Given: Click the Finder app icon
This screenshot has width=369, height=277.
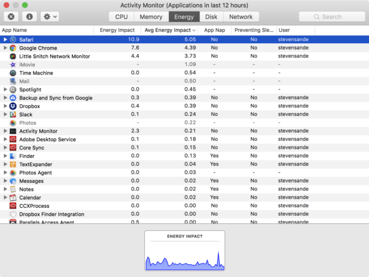Looking at the screenshot, I should coord(13,156).
